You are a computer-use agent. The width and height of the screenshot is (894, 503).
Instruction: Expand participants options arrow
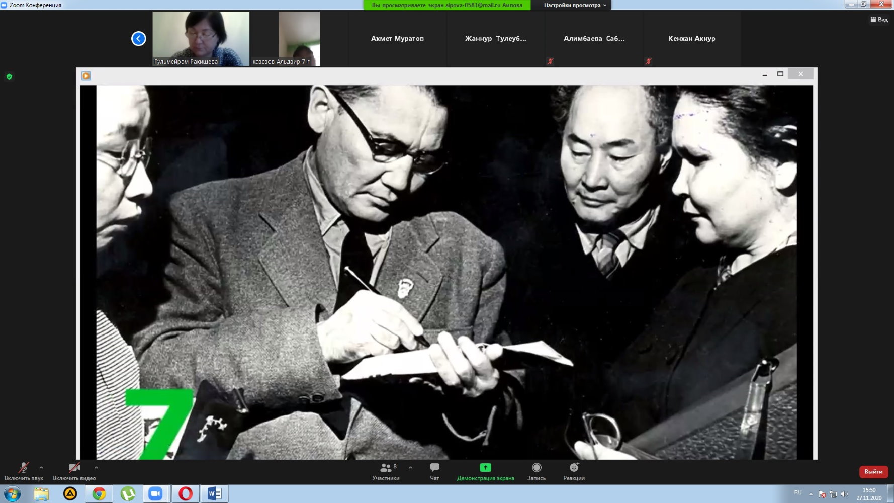click(410, 467)
